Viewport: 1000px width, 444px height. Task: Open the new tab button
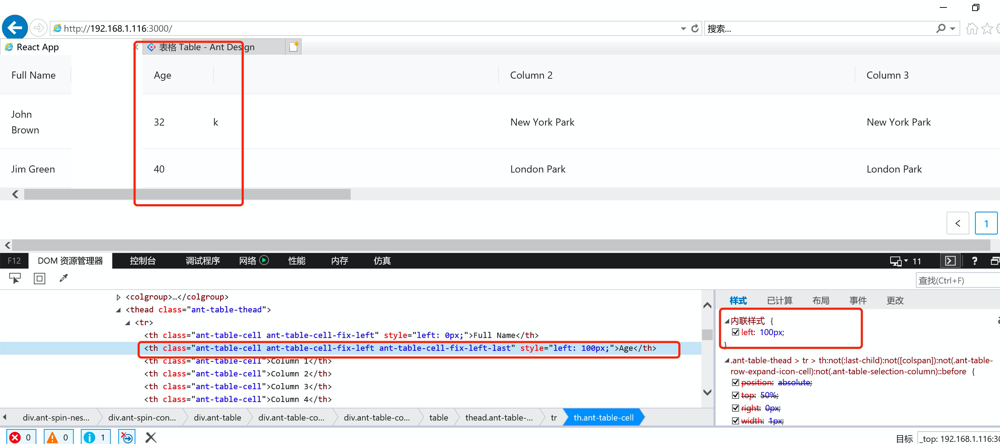pos(294,47)
